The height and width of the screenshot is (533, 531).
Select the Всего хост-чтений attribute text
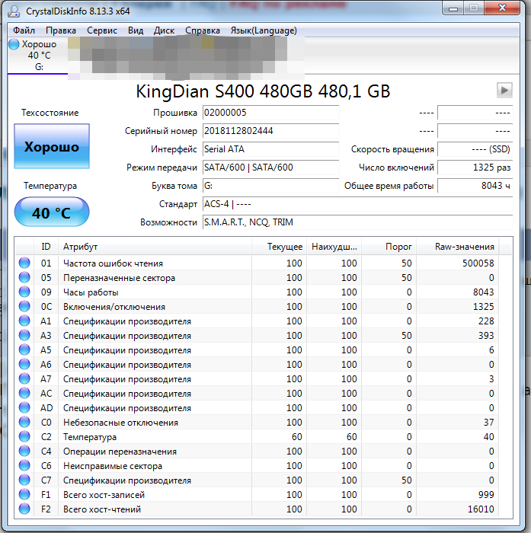pyautogui.click(x=102, y=509)
